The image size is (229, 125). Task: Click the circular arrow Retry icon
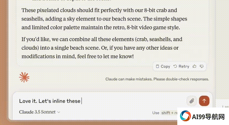(x=175, y=66)
